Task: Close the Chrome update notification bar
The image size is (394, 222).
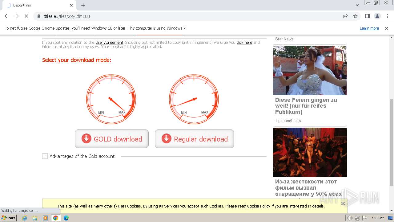Action: click(x=387, y=28)
